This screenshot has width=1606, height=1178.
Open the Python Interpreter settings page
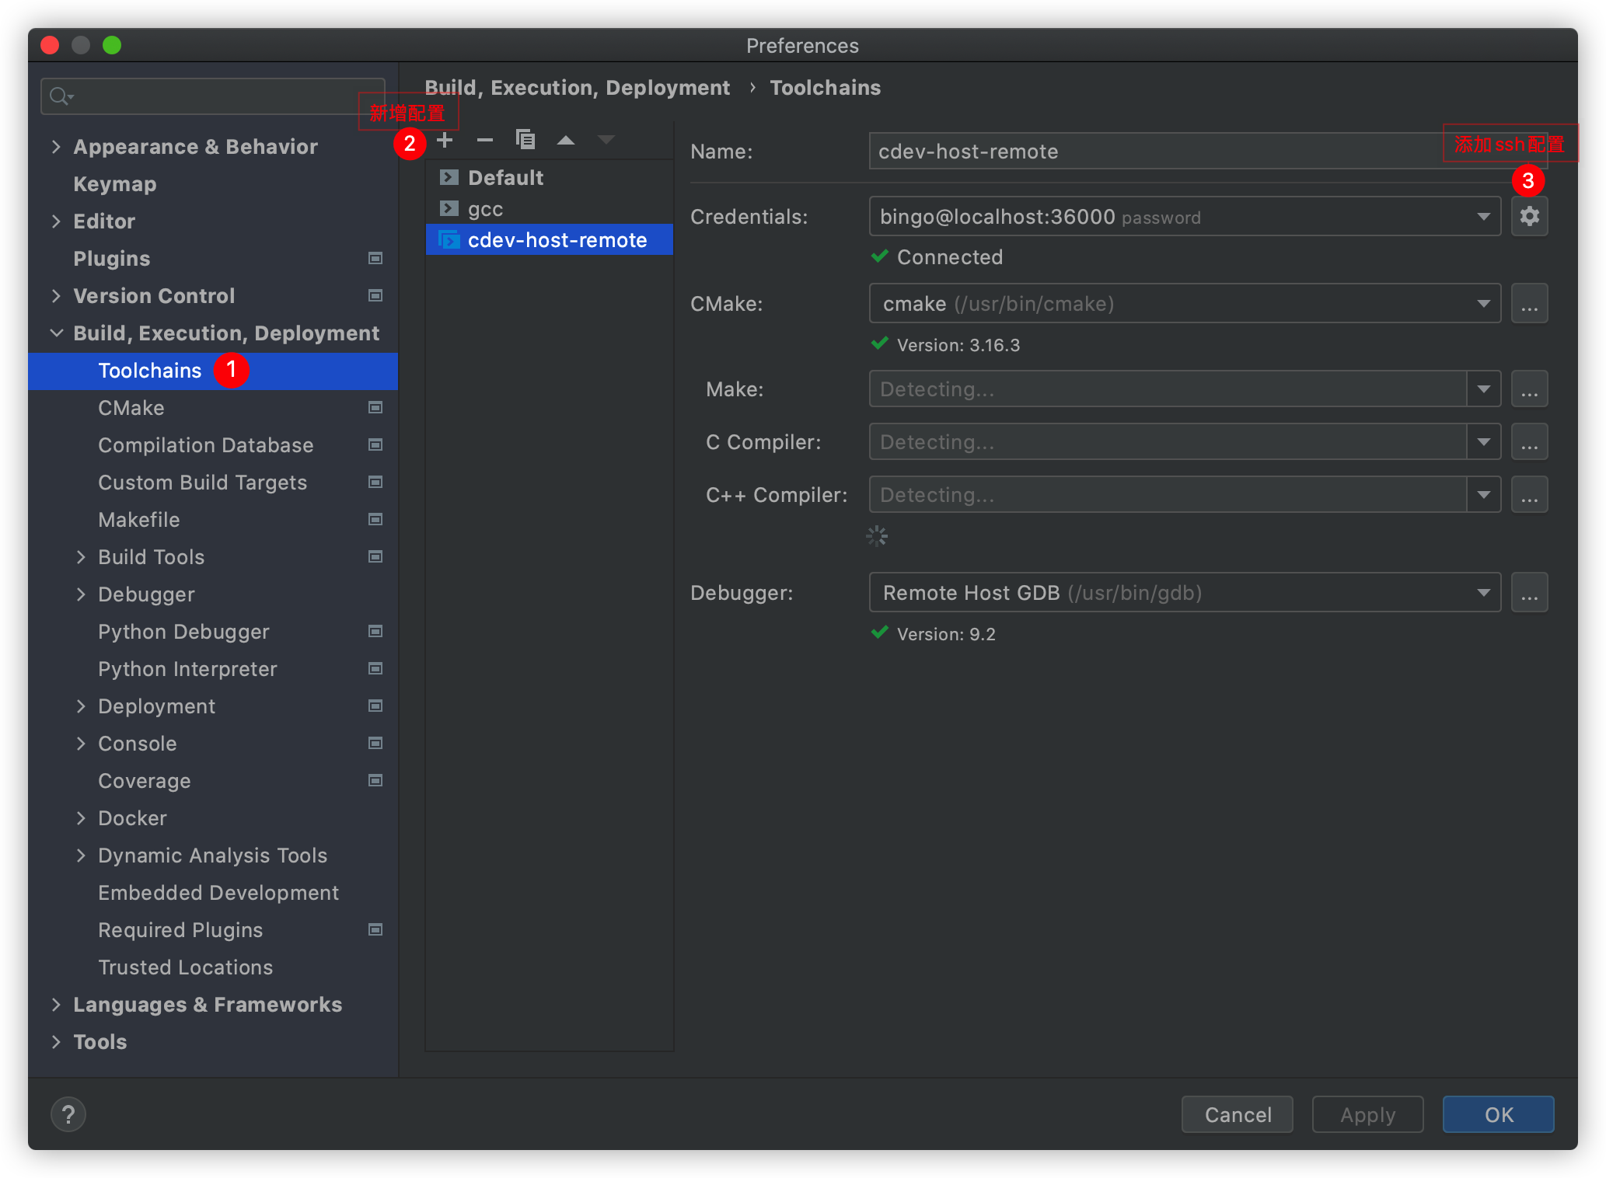187,669
